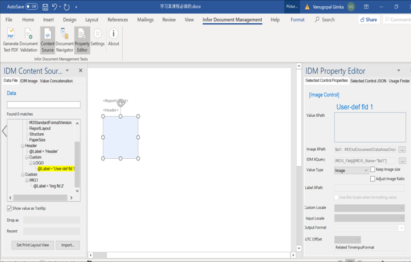This screenshot has height=262, width=411.
Task: Check the Adjust Image Ratio box
Action: [373, 179]
